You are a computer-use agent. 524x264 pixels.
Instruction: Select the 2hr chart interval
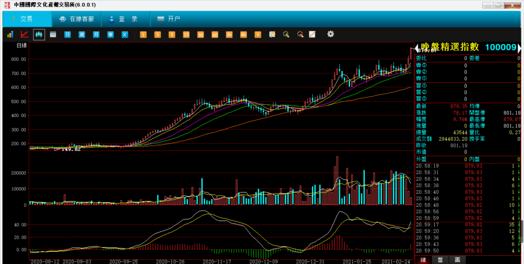[x=229, y=35]
